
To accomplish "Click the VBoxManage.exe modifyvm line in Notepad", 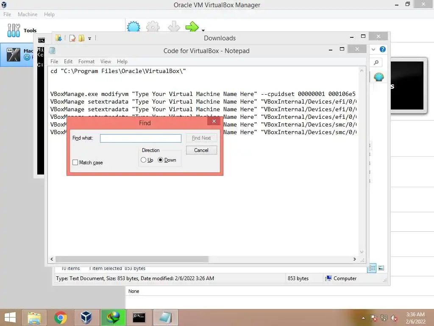I will [x=203, y=94].
